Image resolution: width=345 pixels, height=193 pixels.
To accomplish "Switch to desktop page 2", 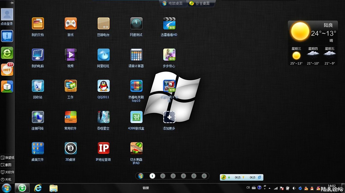I will [x=163, y=176].
